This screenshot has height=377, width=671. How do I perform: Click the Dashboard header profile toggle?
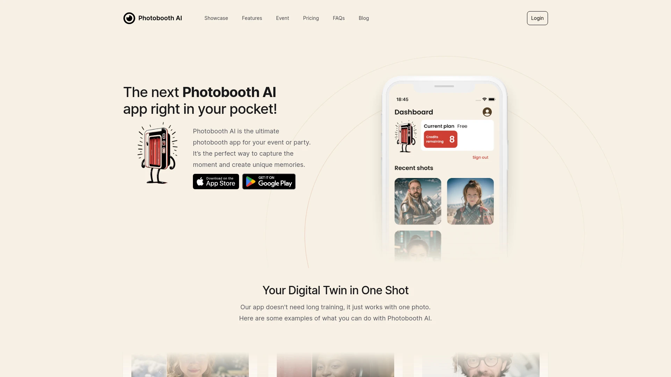coord(487,112)
